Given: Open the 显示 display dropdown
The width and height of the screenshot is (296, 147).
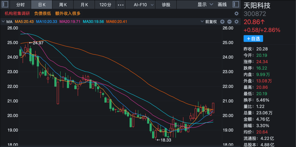Looking at the screenshot, I should pos(205,5).
